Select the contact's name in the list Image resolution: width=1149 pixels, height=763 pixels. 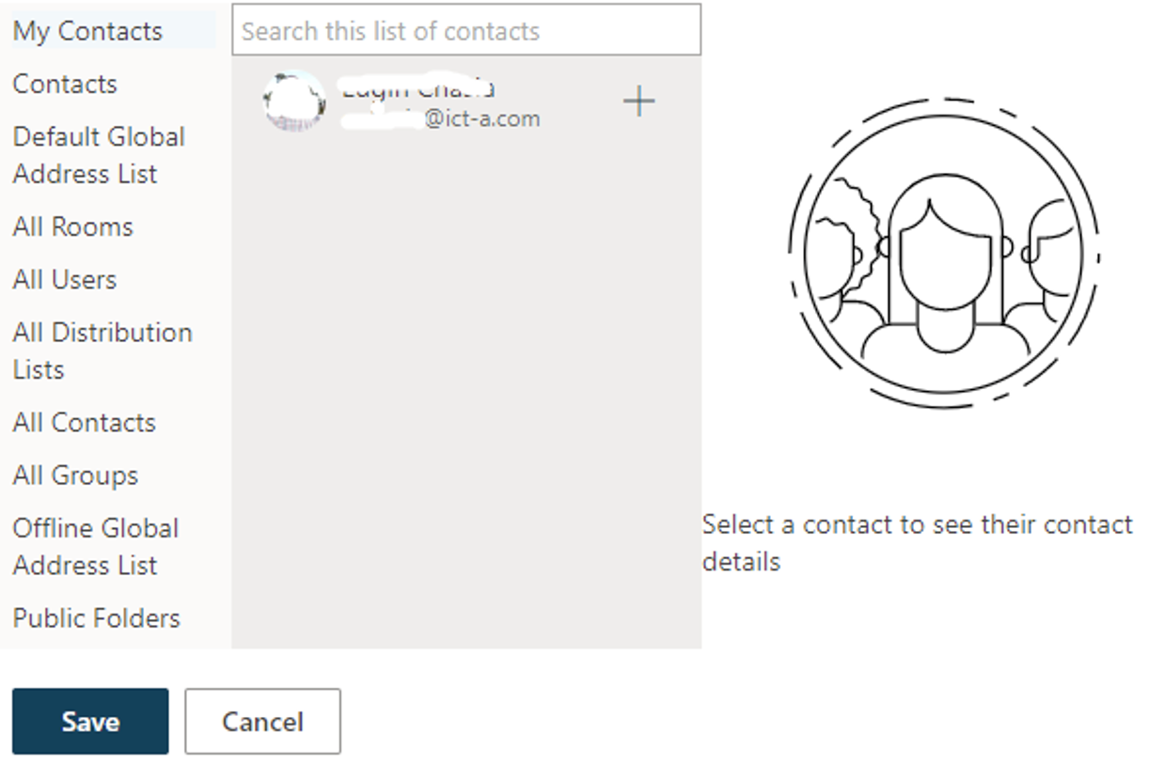coord(417,90)
